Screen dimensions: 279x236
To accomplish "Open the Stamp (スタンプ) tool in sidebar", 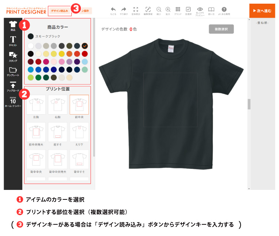I will click(x=13, y=56).
